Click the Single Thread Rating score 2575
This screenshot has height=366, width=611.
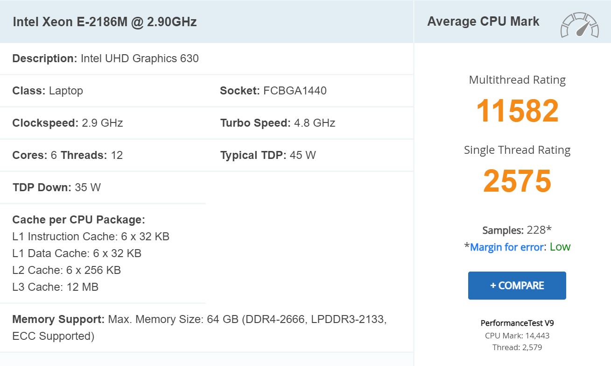click(517, 180)
